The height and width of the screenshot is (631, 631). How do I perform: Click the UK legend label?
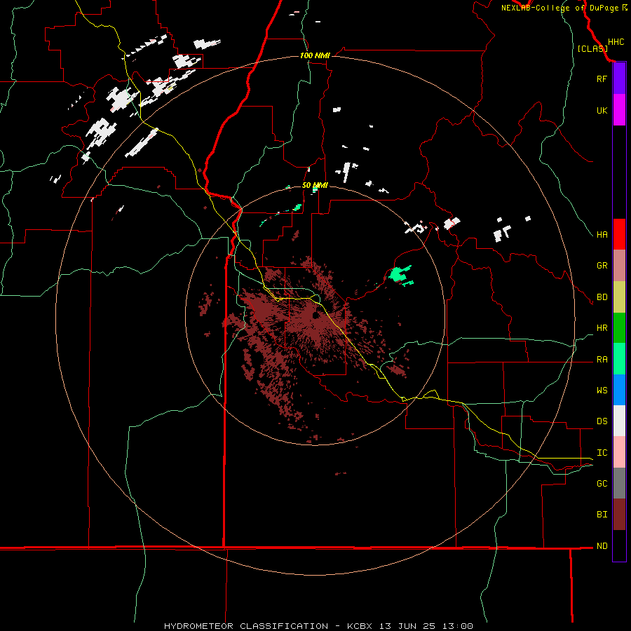tap(602, 110)
